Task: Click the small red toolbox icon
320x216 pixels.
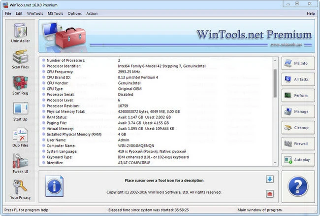Action: 270,194
